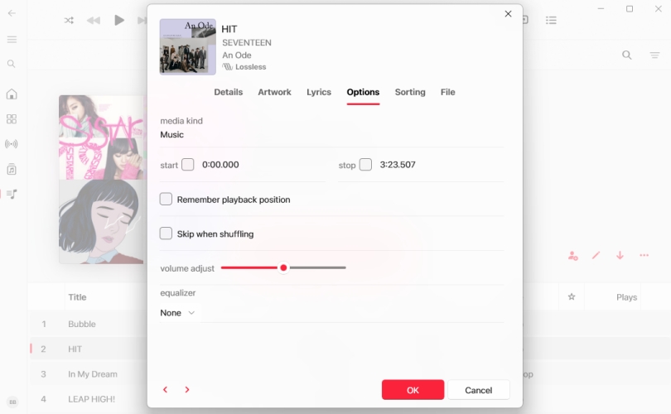Skip to previous track
Viewport: 671px width, 414px height.
coord(94,20)
